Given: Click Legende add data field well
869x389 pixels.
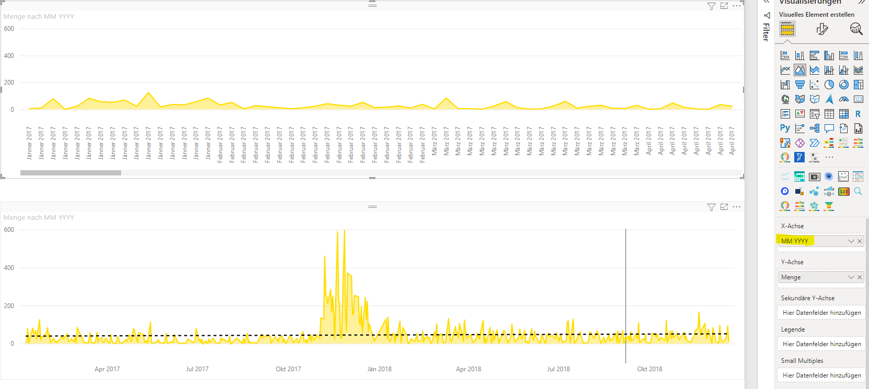Looking at the screenshot, I should 821,344.
